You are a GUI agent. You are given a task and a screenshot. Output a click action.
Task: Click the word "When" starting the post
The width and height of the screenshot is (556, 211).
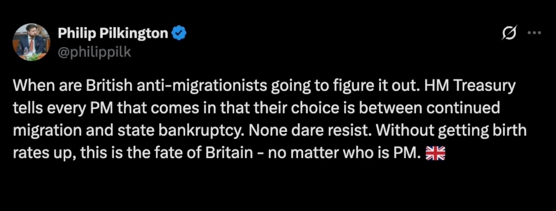click(x=31, y=87)
